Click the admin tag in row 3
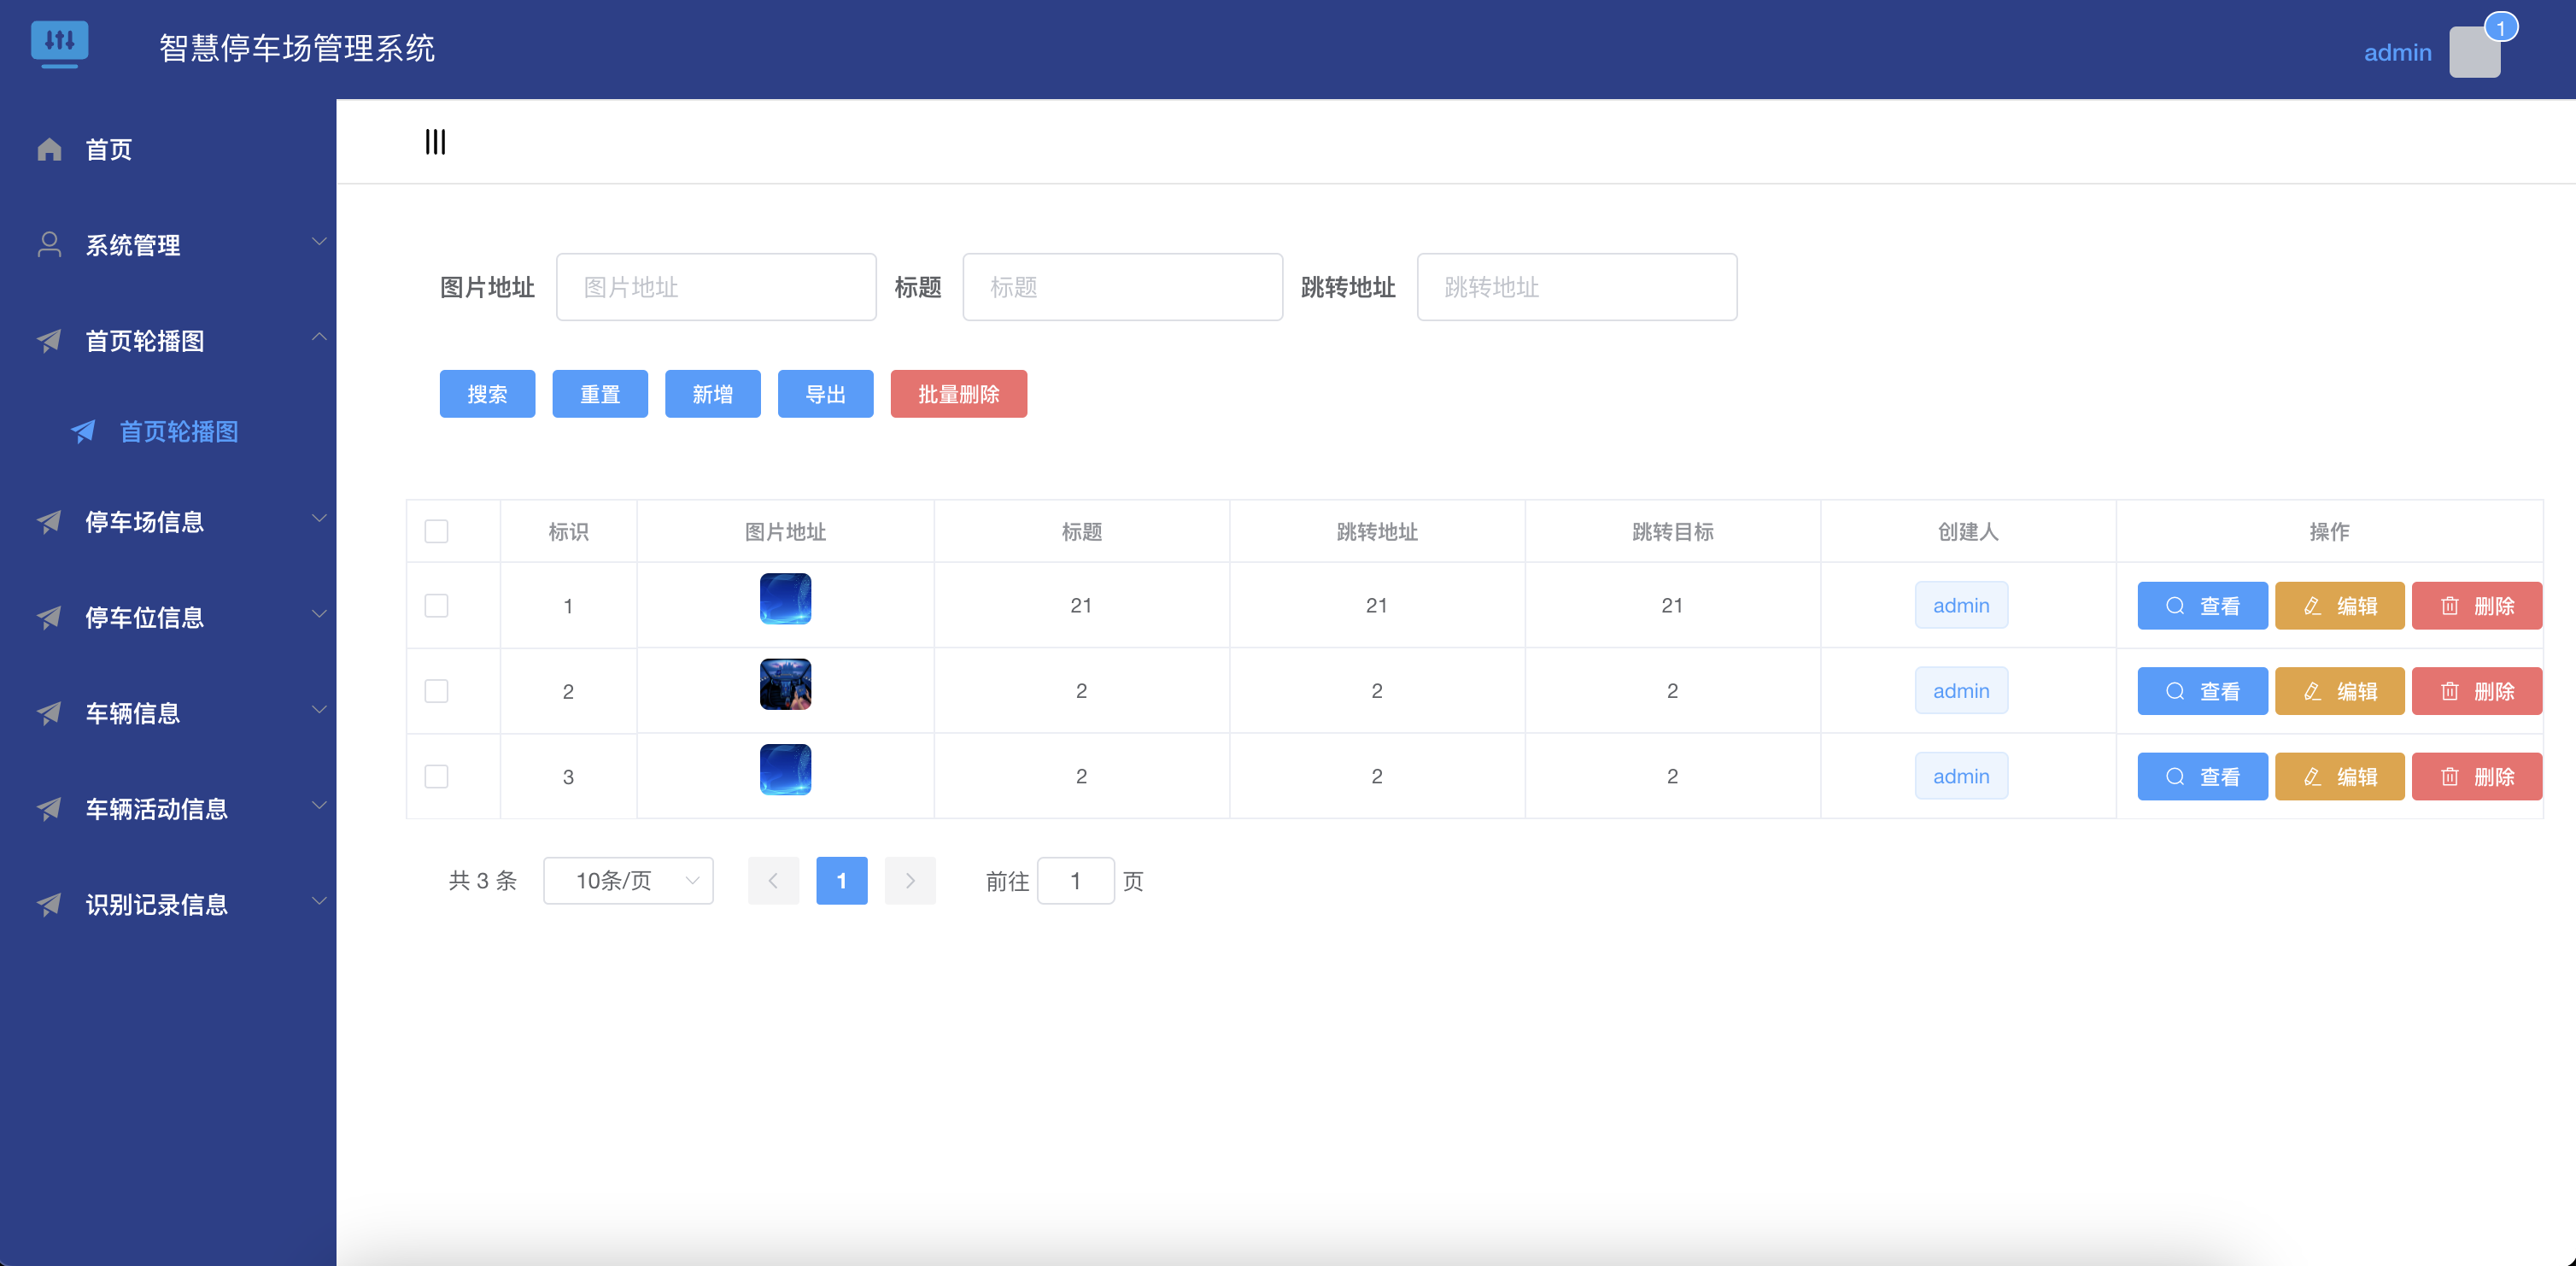 click(1961, 776)
